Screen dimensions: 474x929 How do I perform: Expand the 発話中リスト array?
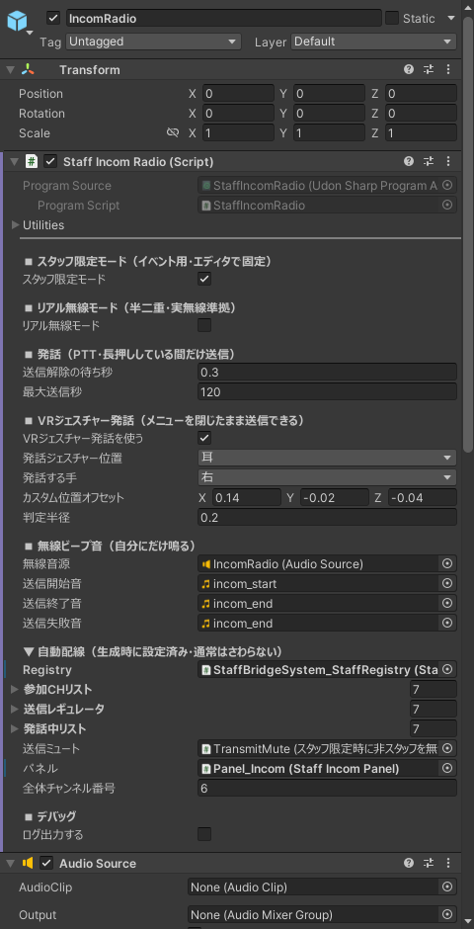16,728
